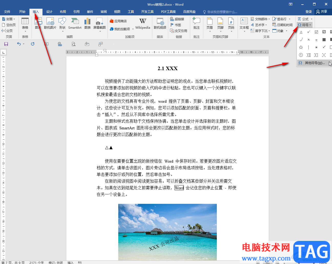Open the 文件 file menu
The width and height of the screenshot is (332, 264).
7,12
